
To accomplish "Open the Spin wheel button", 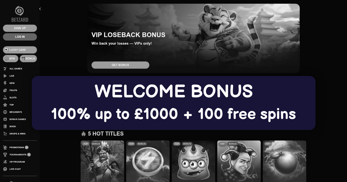I will coord(10,59).
